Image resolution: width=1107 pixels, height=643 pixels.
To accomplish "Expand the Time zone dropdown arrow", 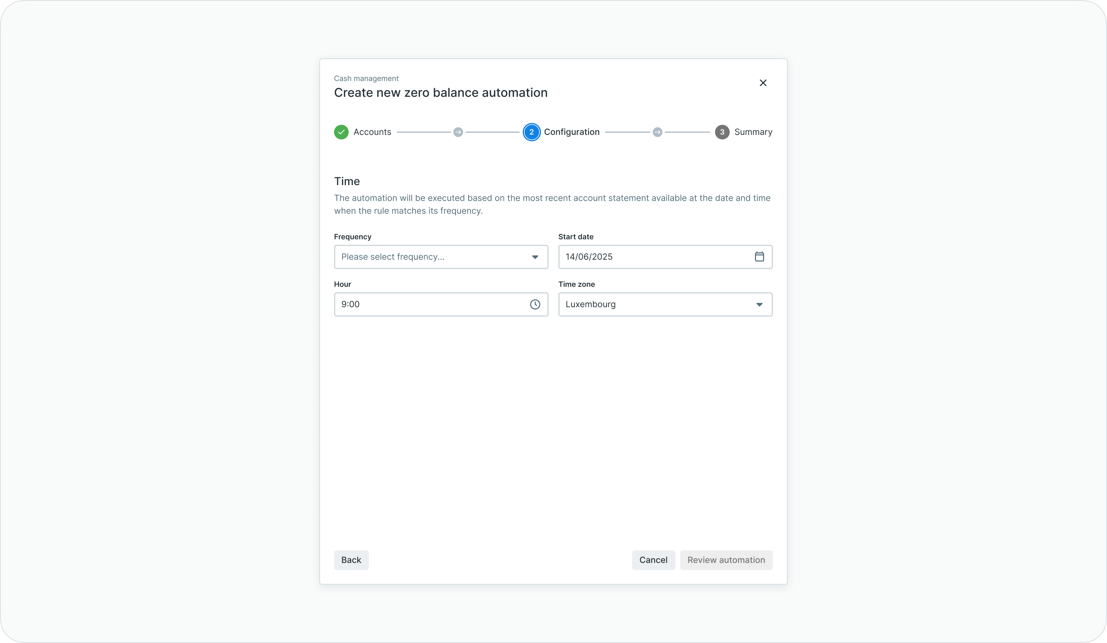I will point(759,304).
